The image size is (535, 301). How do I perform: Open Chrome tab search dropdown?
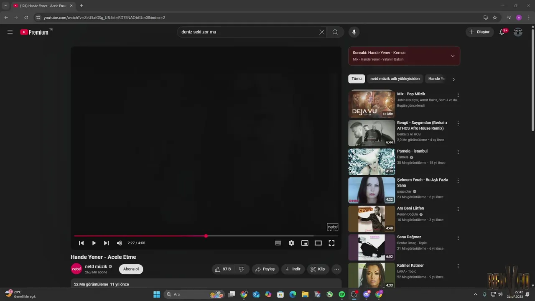[x=5, y=6]
